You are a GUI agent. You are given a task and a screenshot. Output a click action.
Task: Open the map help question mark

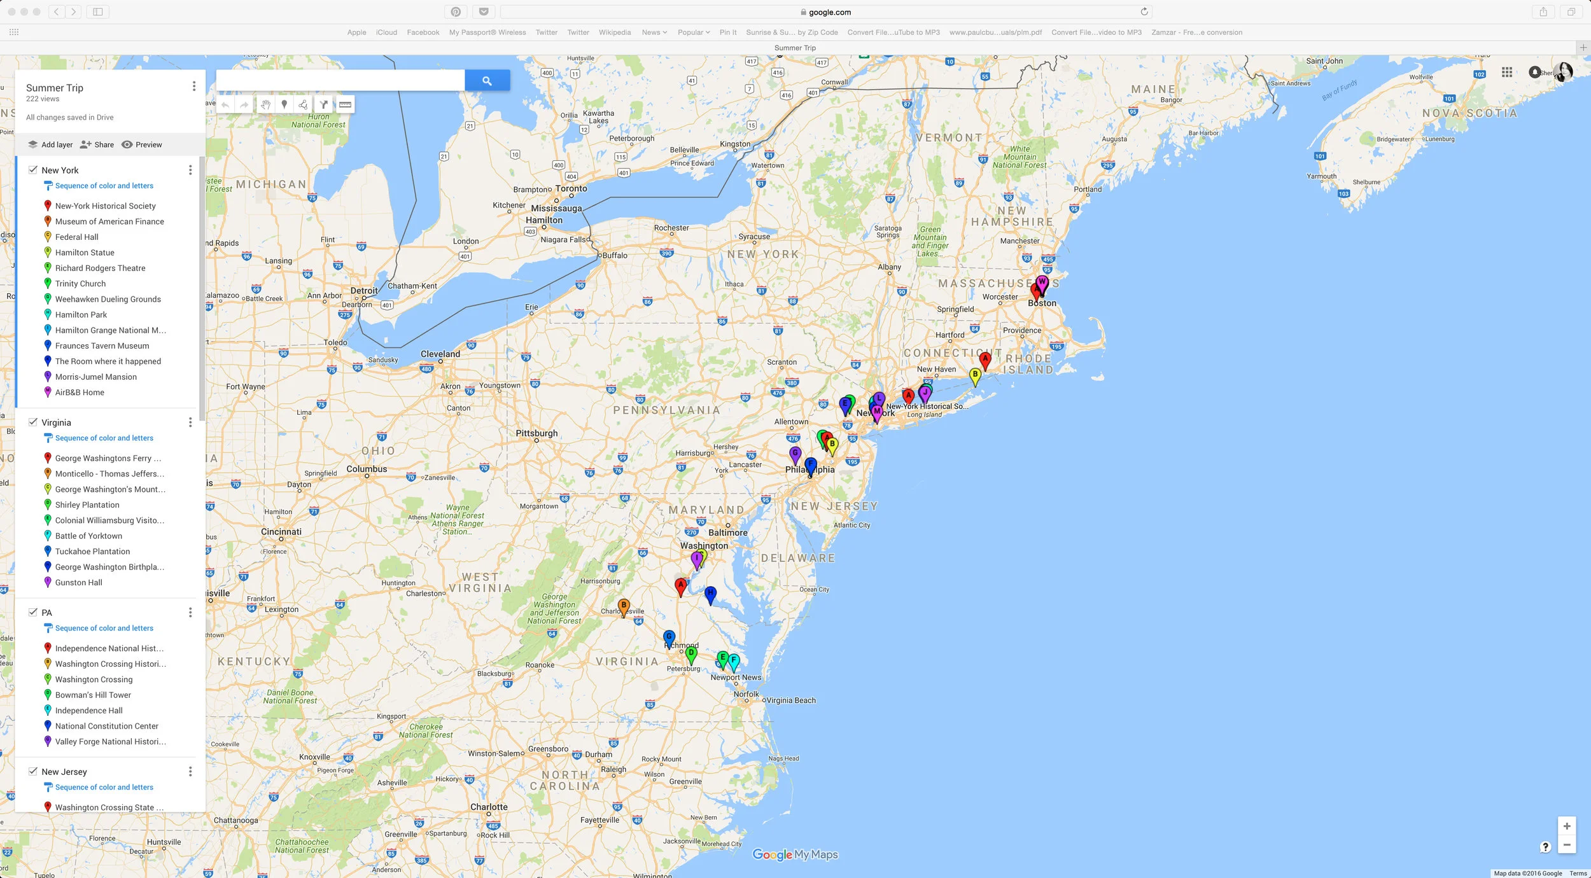(x=1545, y=847)
